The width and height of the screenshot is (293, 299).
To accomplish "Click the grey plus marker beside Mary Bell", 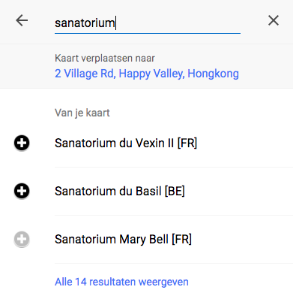I will click(x=22, y=240).
